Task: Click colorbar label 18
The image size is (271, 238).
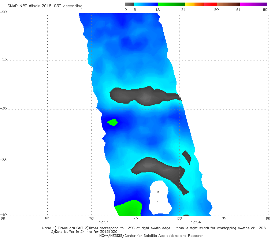Action: click(157, 10)
